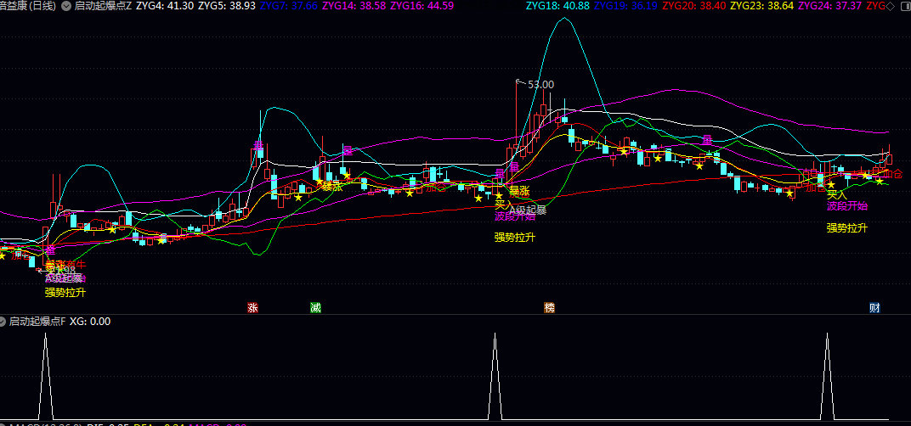Click the red 涨 marker on the time axis
The image size is (911, 426).
(x=252, y=307)
